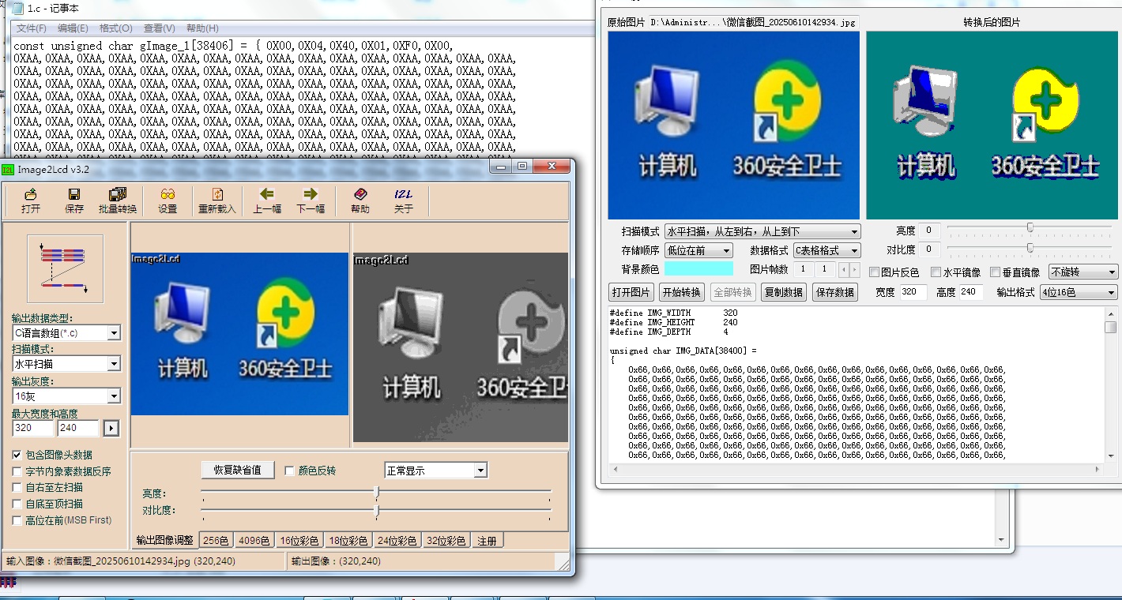Click 重新载入 reload icon
The width and height of the screenshot is (1122, 600).
(217, 193)
